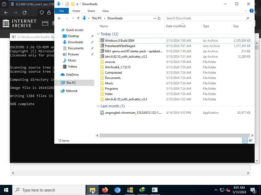
Task: Click Internet Archive logo in browser
Action: (20, 23)
